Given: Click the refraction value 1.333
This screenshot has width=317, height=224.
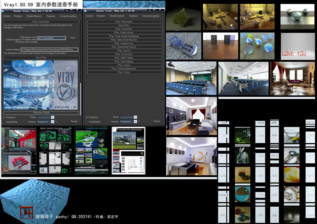Looking at the screenshot, I should coord(261,155).
